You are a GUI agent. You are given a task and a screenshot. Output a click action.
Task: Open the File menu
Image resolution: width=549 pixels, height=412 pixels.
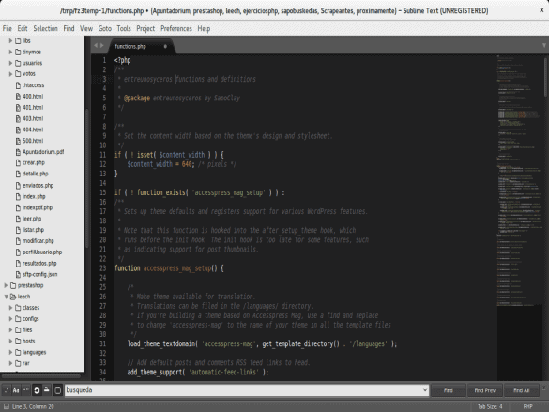click(7, 28)
